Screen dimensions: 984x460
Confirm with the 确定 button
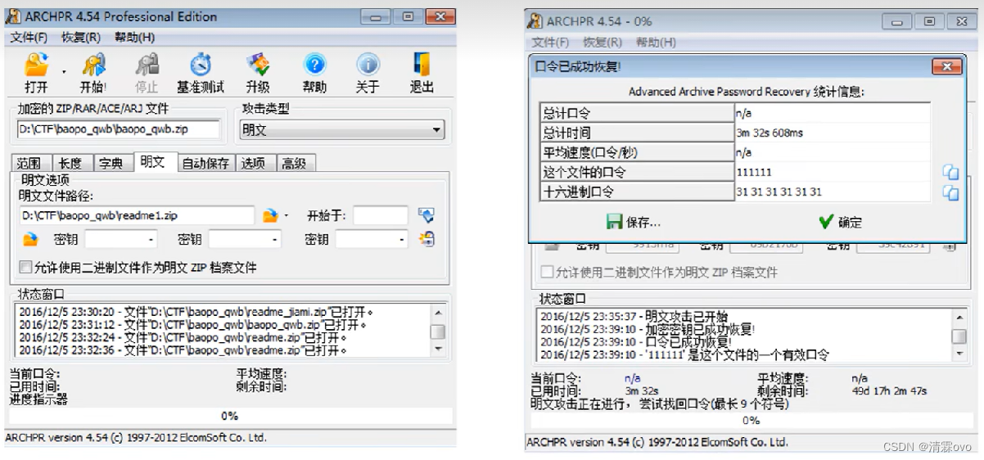841,222
